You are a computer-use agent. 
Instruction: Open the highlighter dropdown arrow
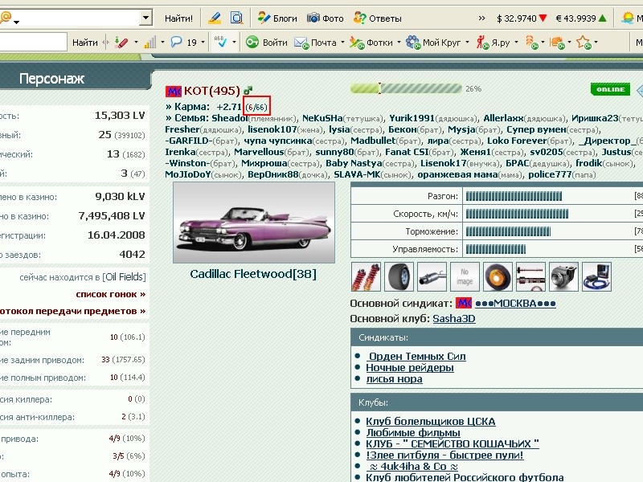coord(136,43)
